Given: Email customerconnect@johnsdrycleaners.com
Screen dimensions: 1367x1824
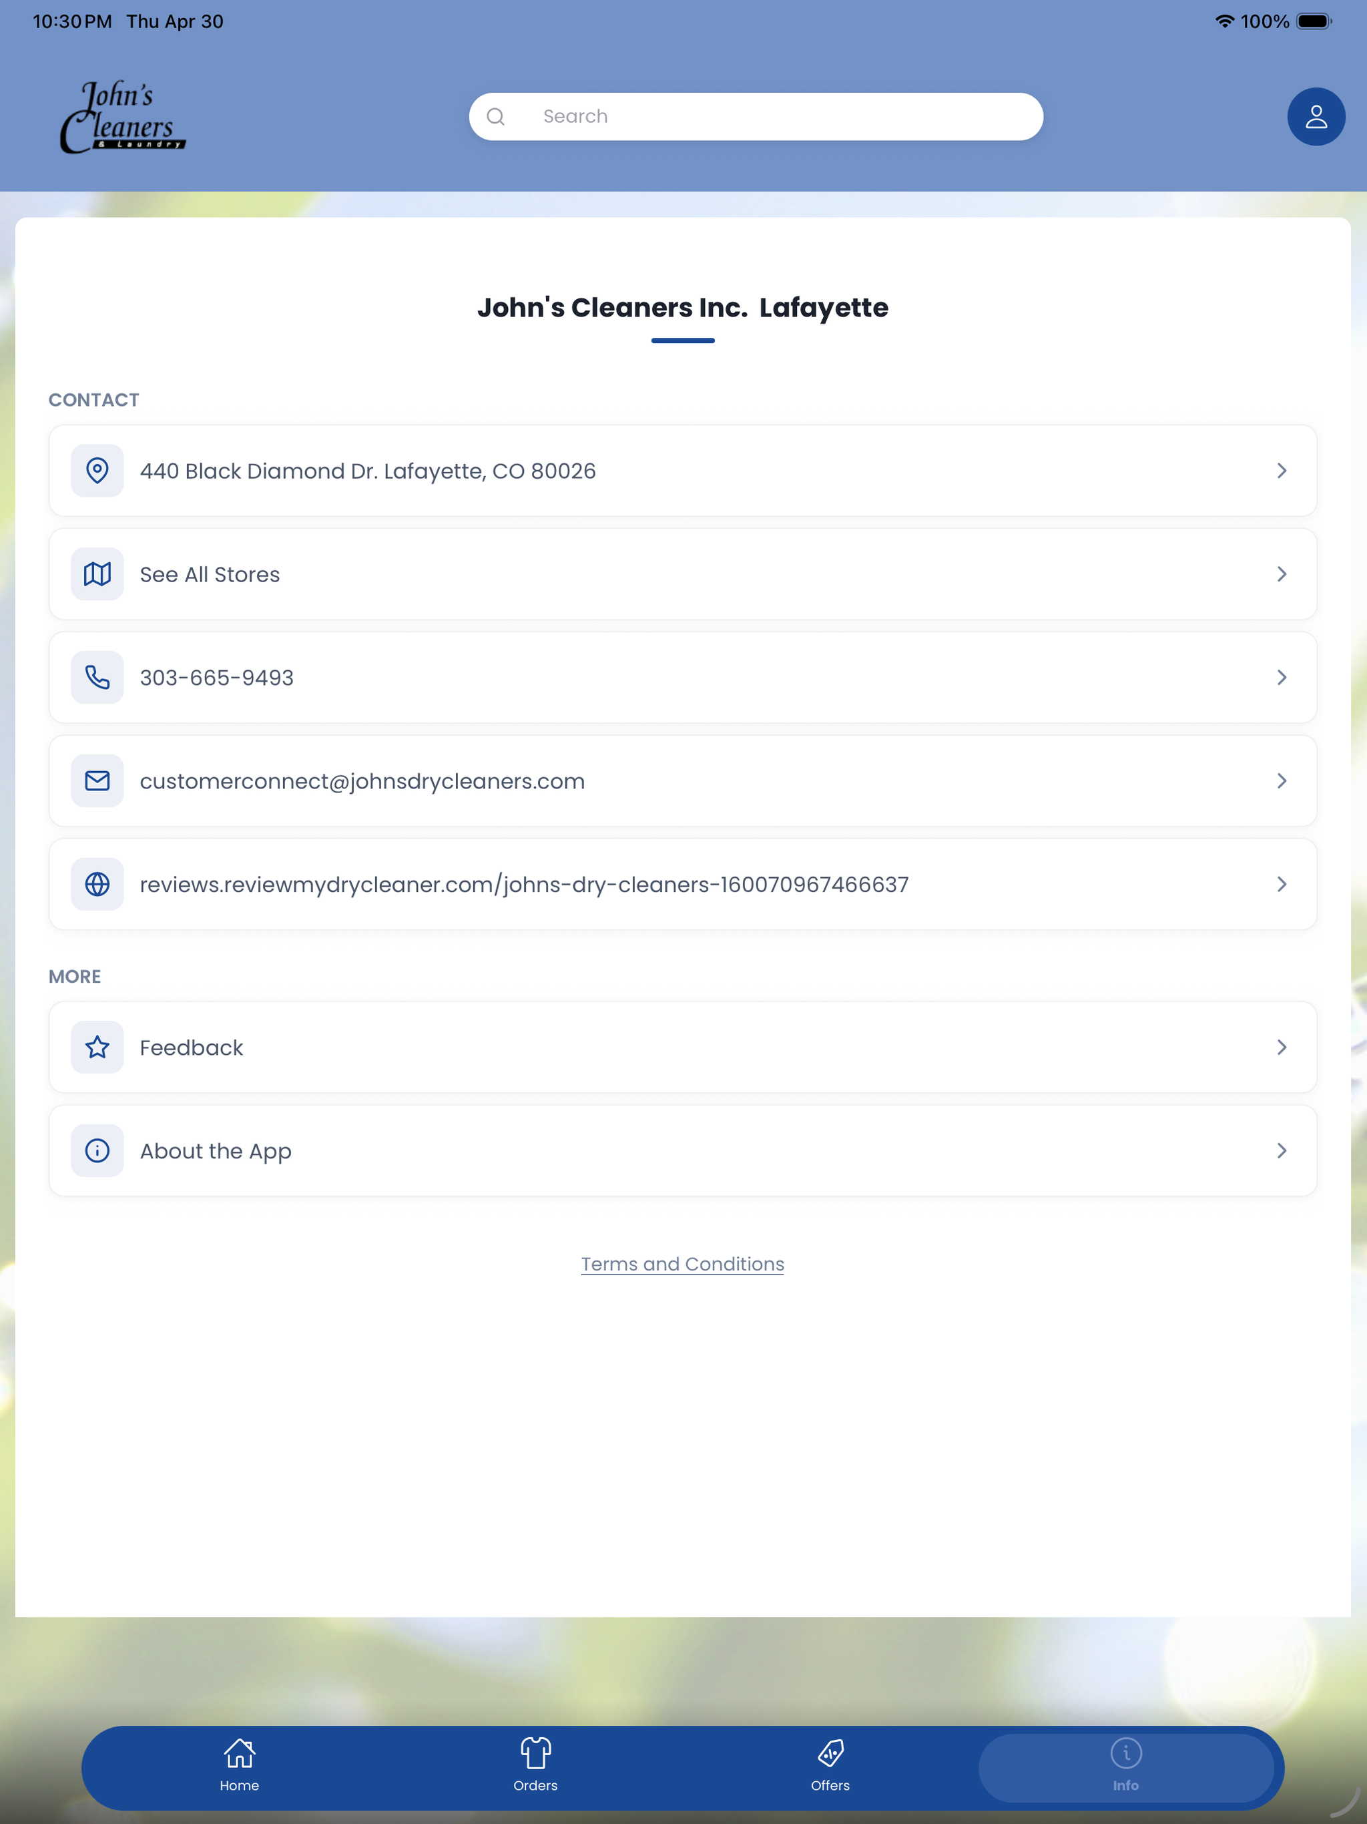Looking at the screenshot, I should [683, 781].
